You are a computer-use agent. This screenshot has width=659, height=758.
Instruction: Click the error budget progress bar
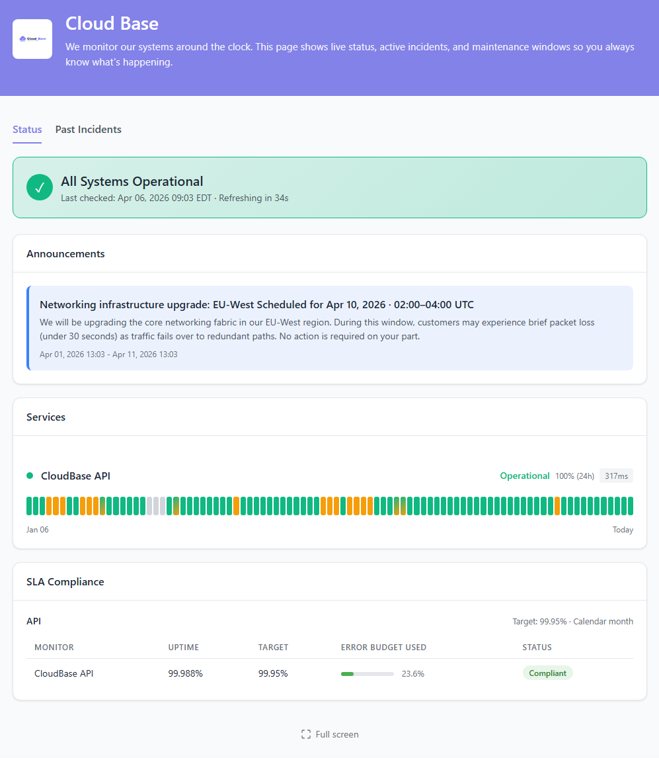(x=368, y=673)
